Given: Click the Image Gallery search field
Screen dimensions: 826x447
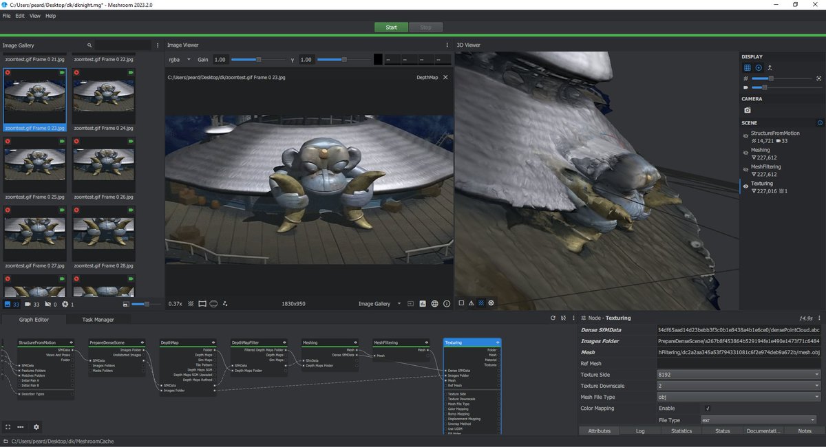Looking at the screenshot, I should pos(123,45).
